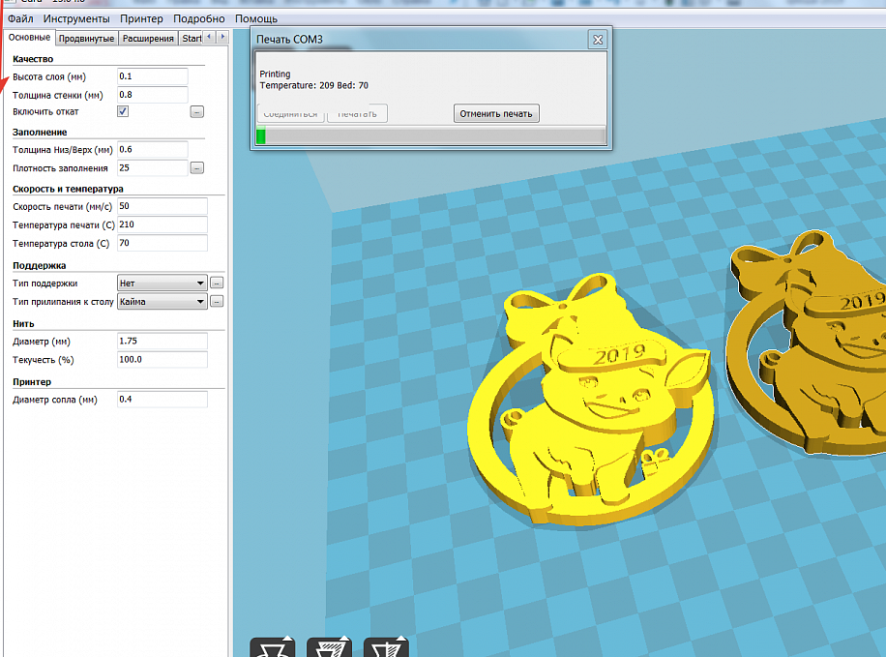Open support type extra settings button
This screenshot has height=657, width=886.
pyautogui.click(x=217, y=283)
